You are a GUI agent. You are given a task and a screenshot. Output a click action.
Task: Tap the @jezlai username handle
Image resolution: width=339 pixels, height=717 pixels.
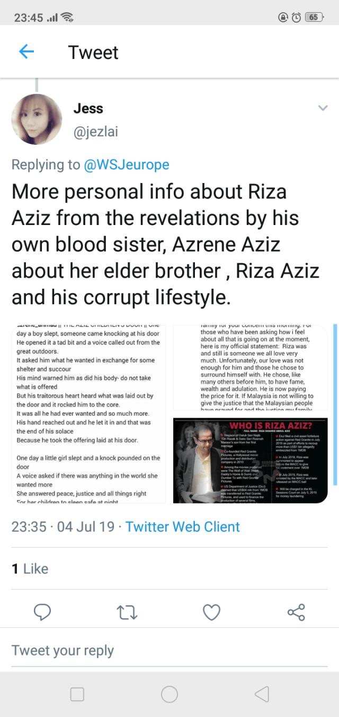95,132
